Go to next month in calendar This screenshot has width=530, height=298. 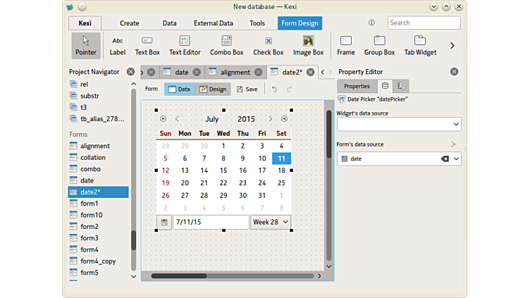(270, 119)
